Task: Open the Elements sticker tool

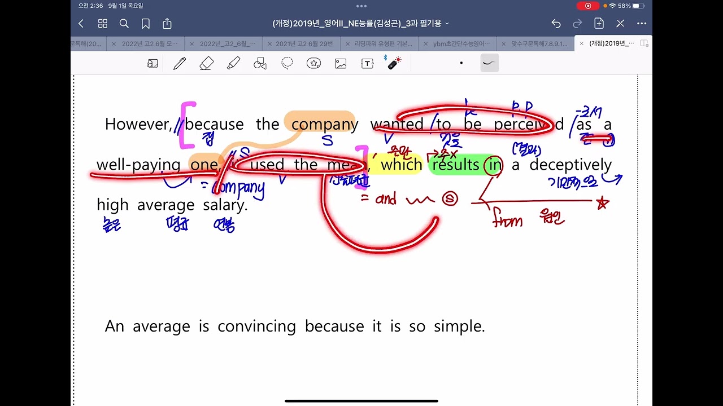Action: click(314, 64)
